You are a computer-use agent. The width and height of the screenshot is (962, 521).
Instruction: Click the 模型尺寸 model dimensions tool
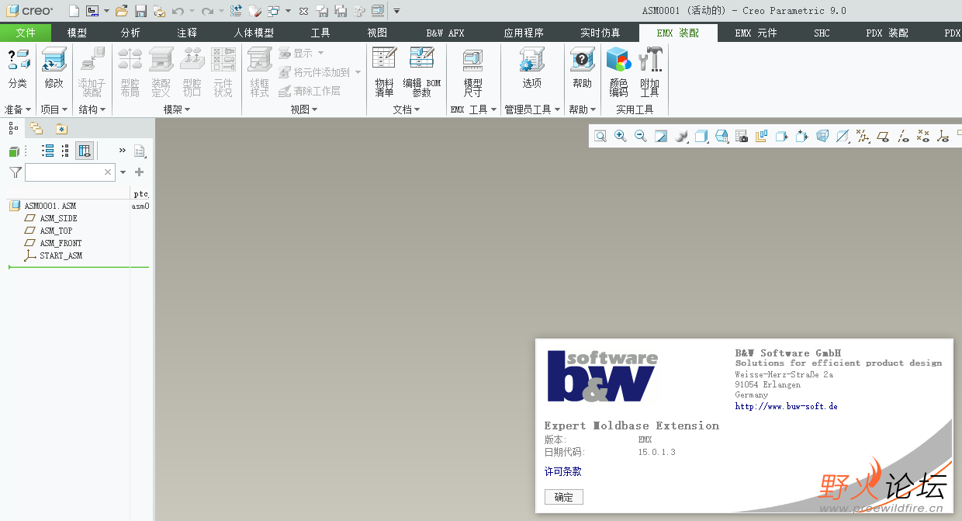click(472, 71)
